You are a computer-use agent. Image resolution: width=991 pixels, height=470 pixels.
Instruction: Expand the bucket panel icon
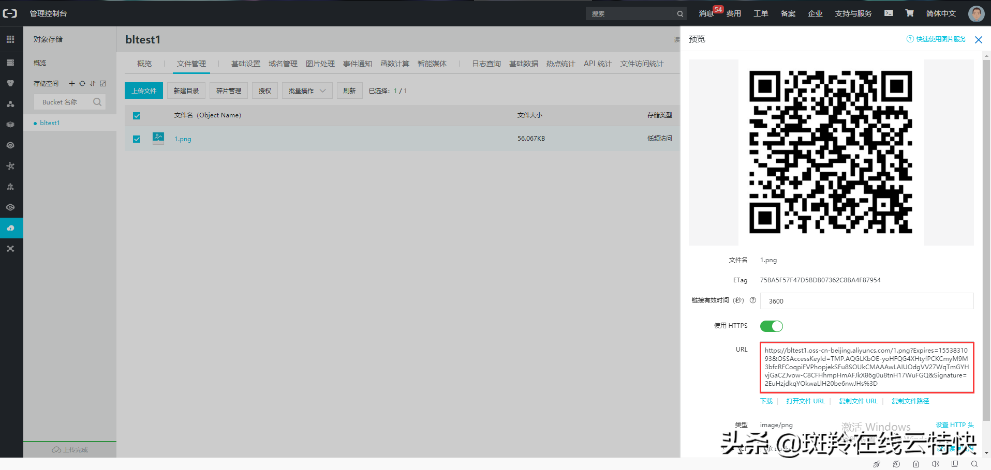point(103,83)
